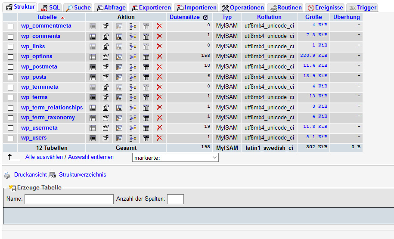Open the Importieren tab
The height and width of the screenshot is (239, 394).
[197, 8]
